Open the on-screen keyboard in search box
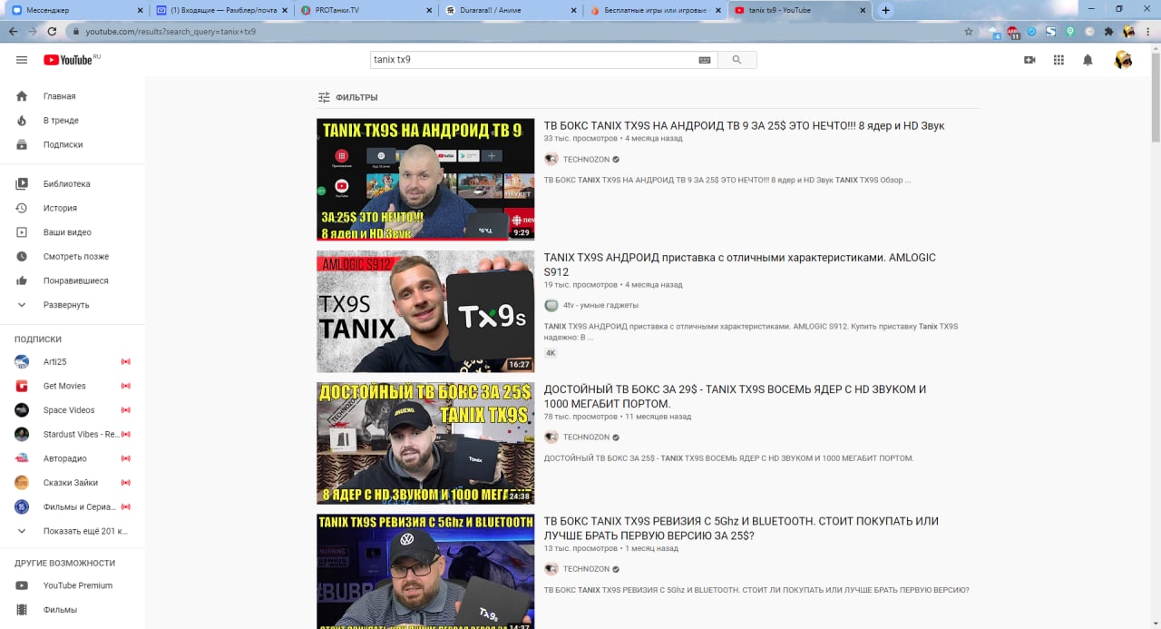The image size is (1161, 629). 705,60
